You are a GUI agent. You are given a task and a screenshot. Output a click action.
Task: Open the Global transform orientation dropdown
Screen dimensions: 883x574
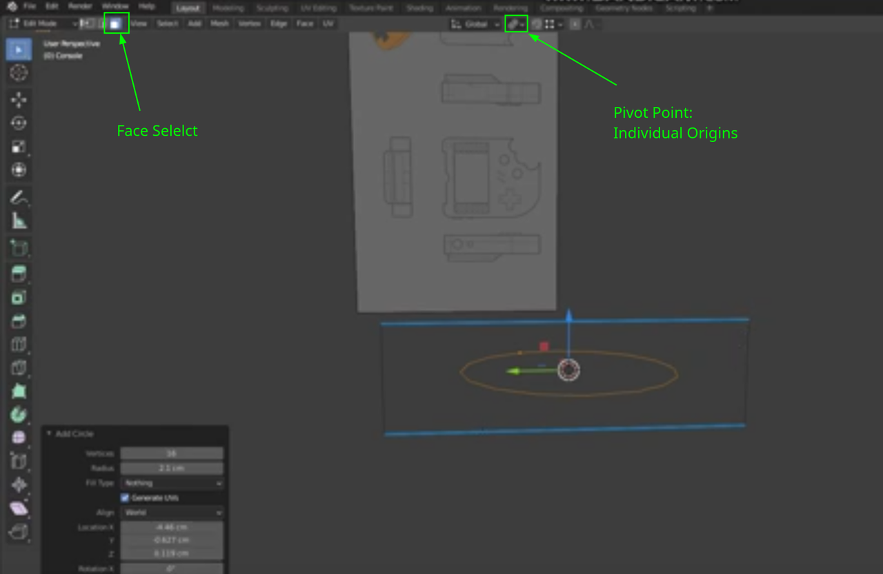pos(475,24)
